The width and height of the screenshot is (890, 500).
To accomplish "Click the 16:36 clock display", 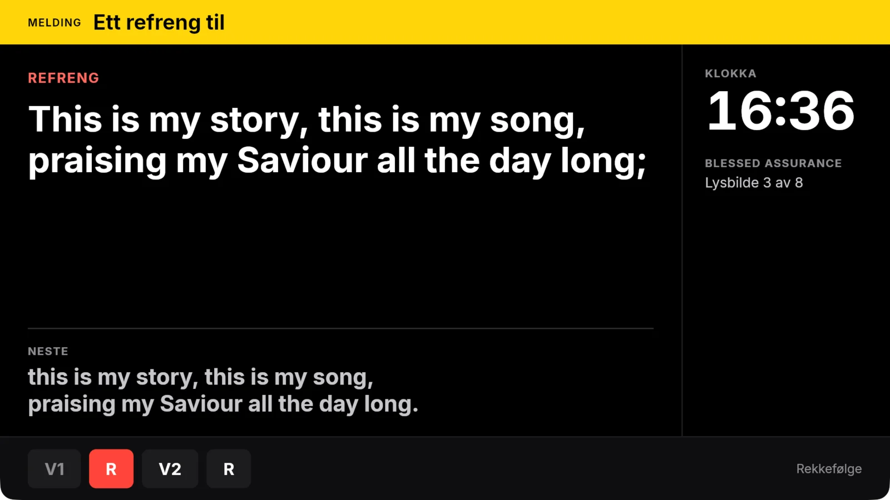I will 780,111.
